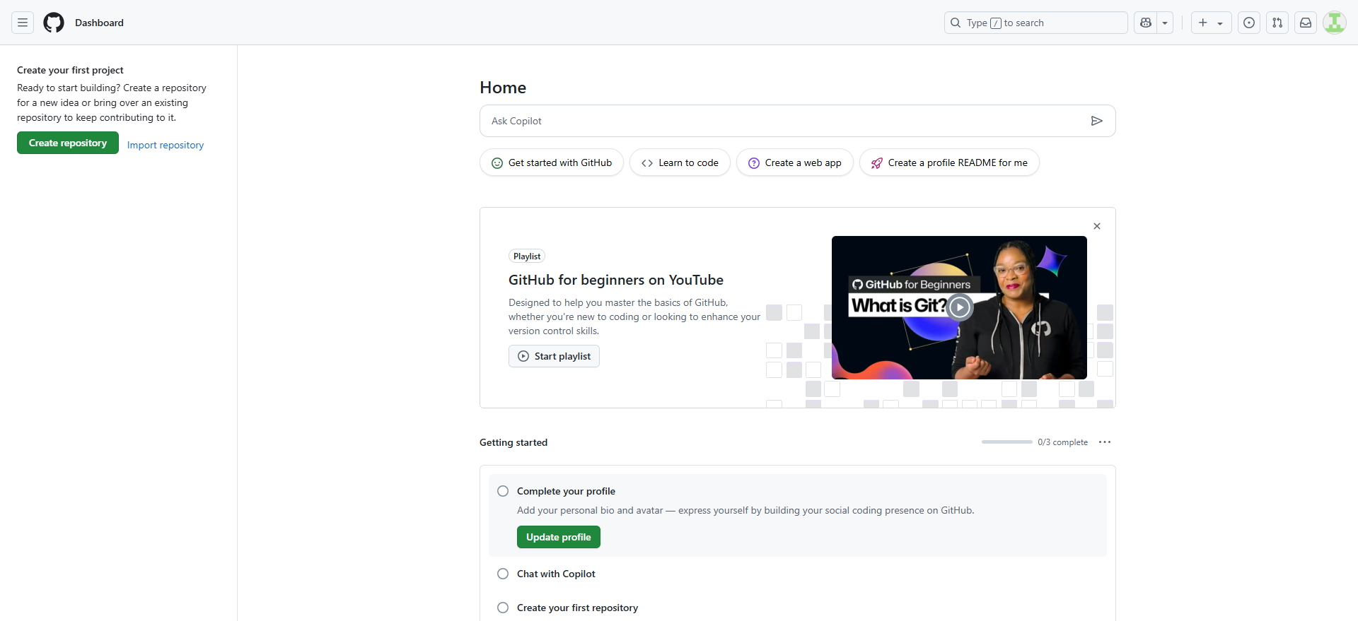Select the Learn to code suggestion
The width and height of the screenshot is (1358, 621).
(x=680, y=162)
